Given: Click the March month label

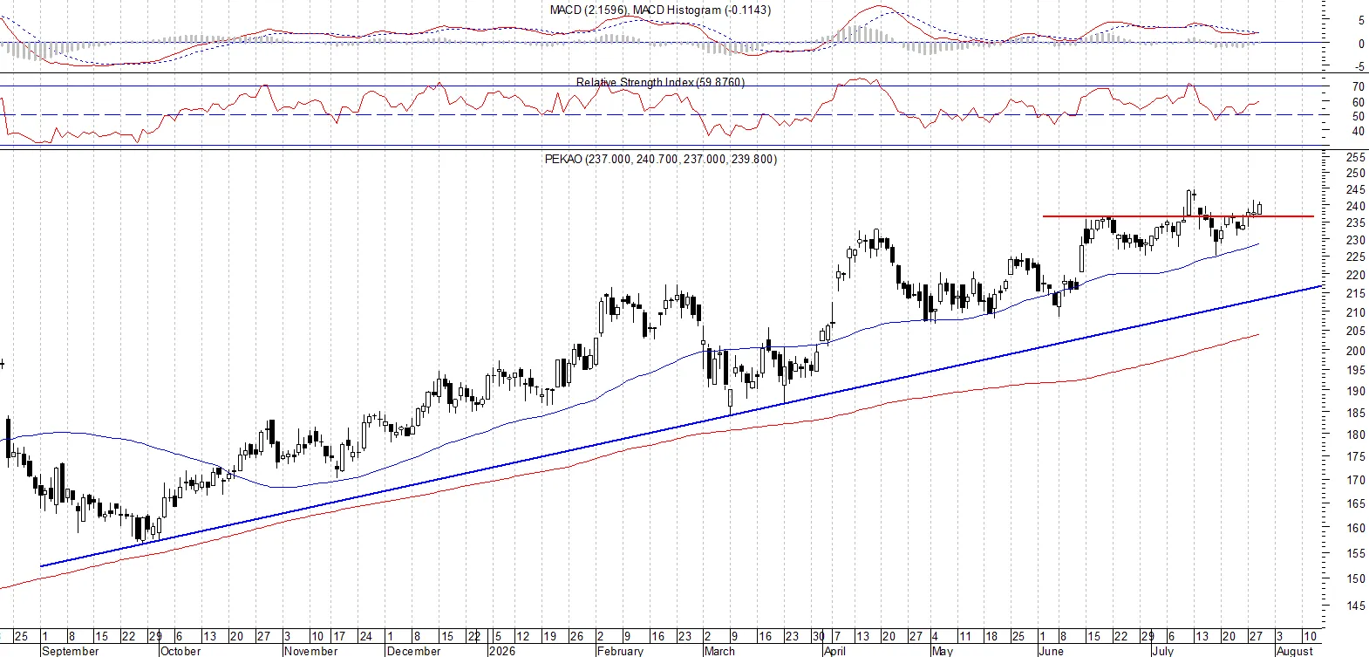Looking at the screenshot, I should (x=719, y=651).
